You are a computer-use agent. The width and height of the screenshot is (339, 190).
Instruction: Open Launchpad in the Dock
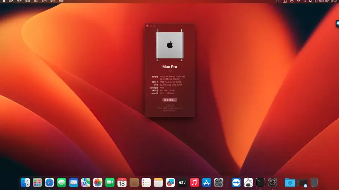coord(37,182)
